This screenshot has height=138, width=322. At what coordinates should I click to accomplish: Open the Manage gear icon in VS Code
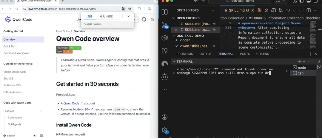click(x=164, y=130)
